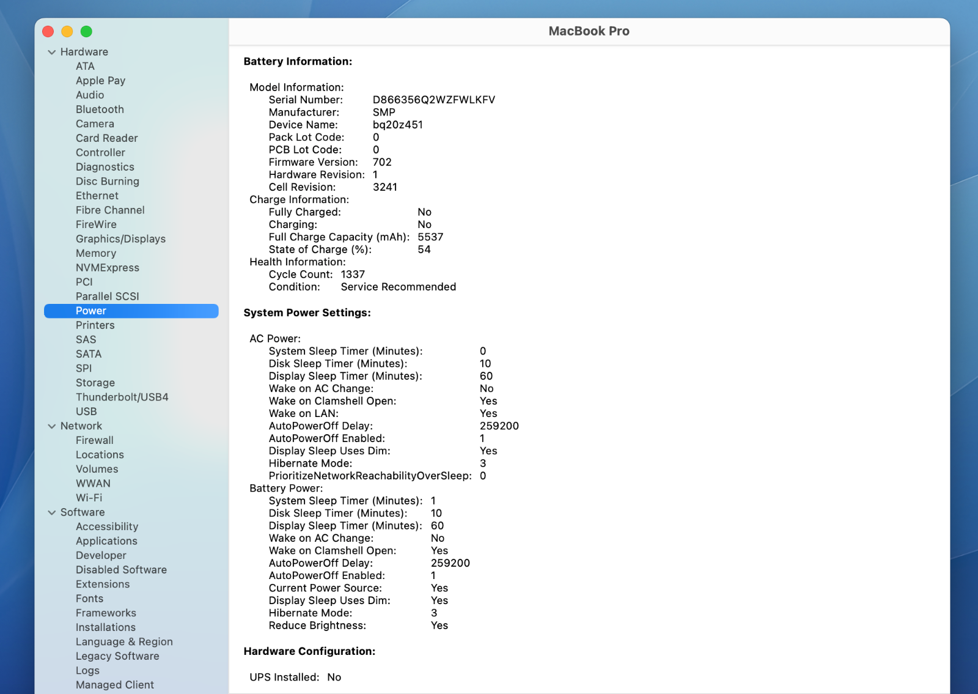The image size is (978, 694).
Task: Select Disc Burning entry
Action: (x=107, y=181)
